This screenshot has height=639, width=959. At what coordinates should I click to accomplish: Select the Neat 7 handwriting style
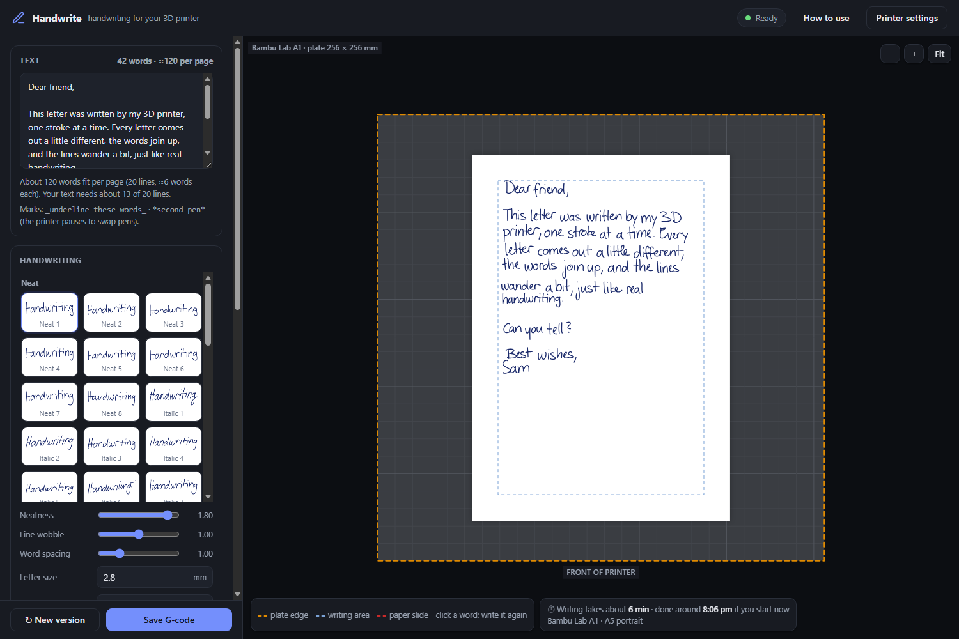click(49, 402)
